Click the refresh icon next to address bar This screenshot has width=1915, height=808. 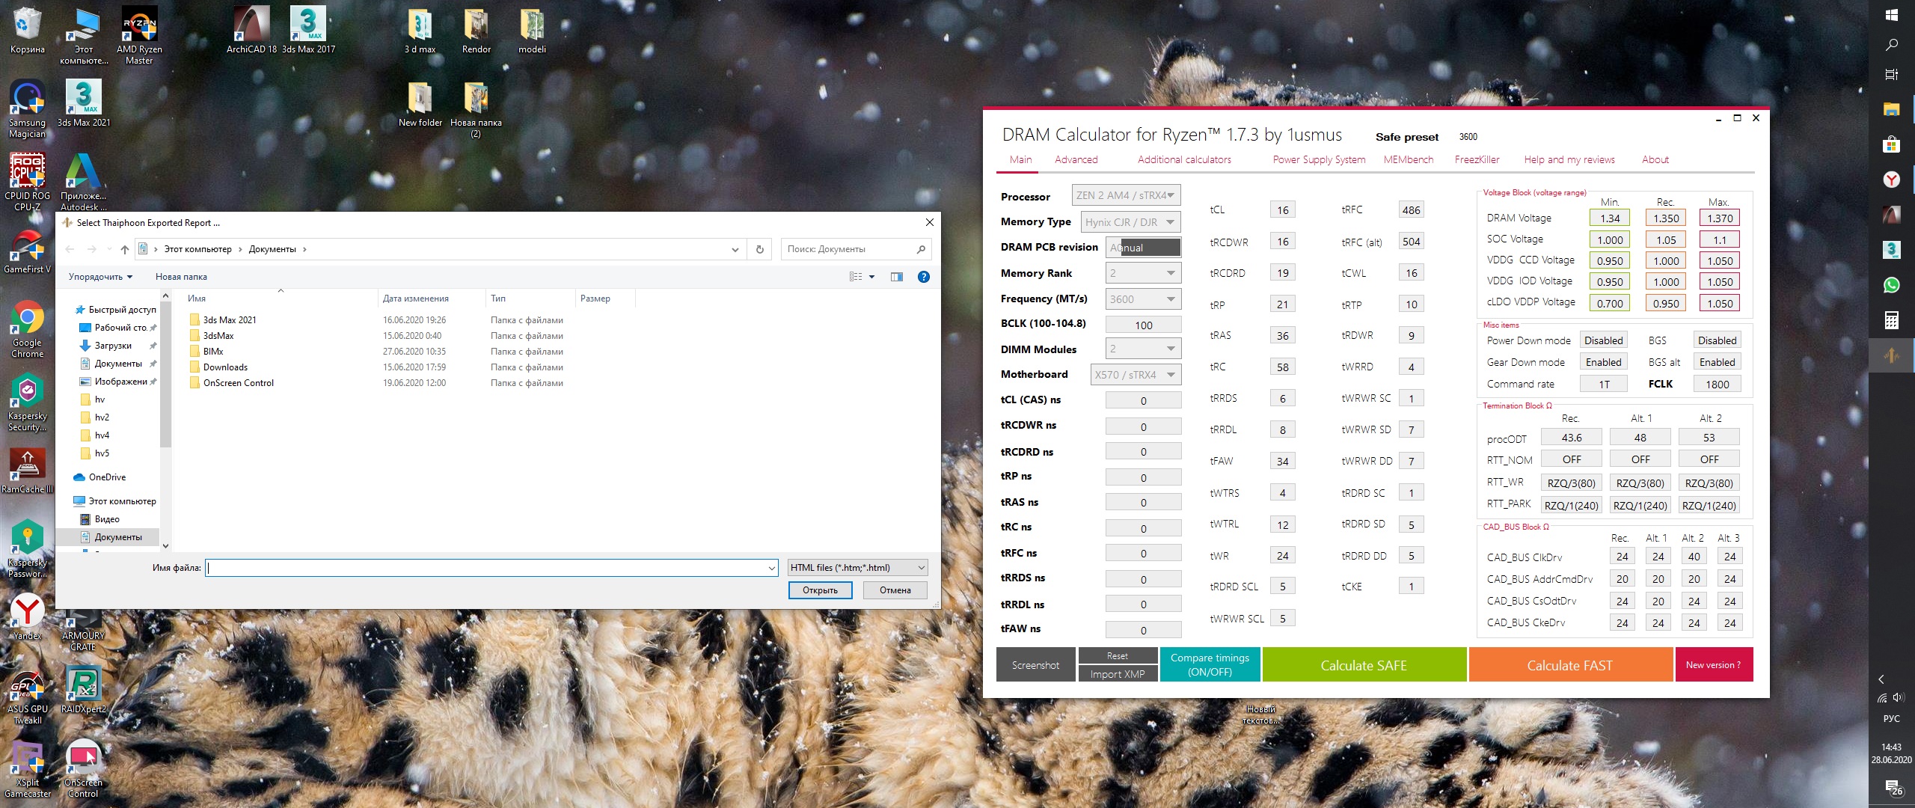pos(759,249)
